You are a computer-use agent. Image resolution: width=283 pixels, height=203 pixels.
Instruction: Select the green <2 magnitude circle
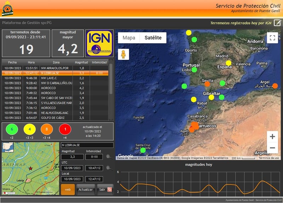12,129
